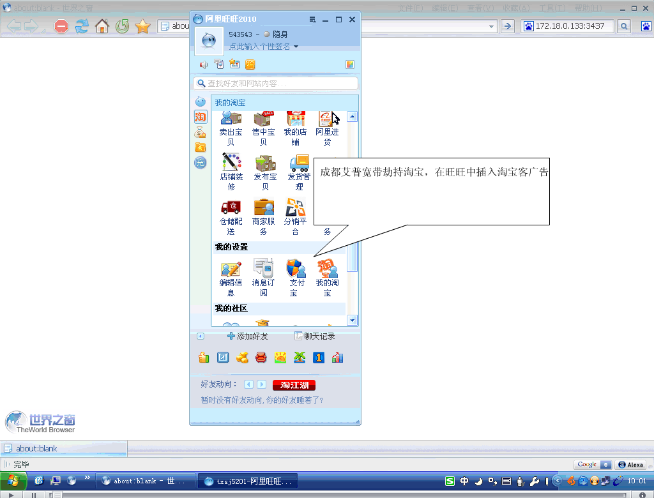
Task: Click the calendar icon in Wangwang toolbar
Action: pyautogui.click(x=234, y=64)
